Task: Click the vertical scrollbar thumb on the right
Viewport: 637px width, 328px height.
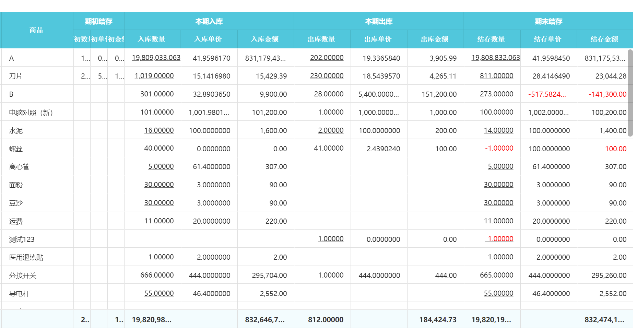Action: pyautogui.click(x=630, y=93)
